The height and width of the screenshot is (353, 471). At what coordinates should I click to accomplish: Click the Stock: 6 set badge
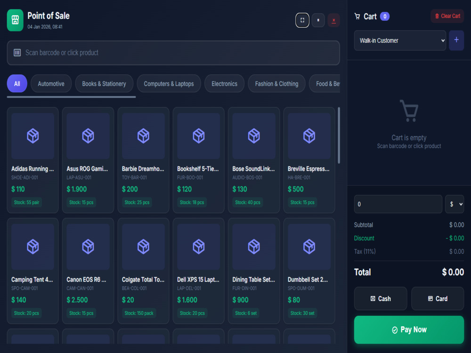click(x=246, y=313)
